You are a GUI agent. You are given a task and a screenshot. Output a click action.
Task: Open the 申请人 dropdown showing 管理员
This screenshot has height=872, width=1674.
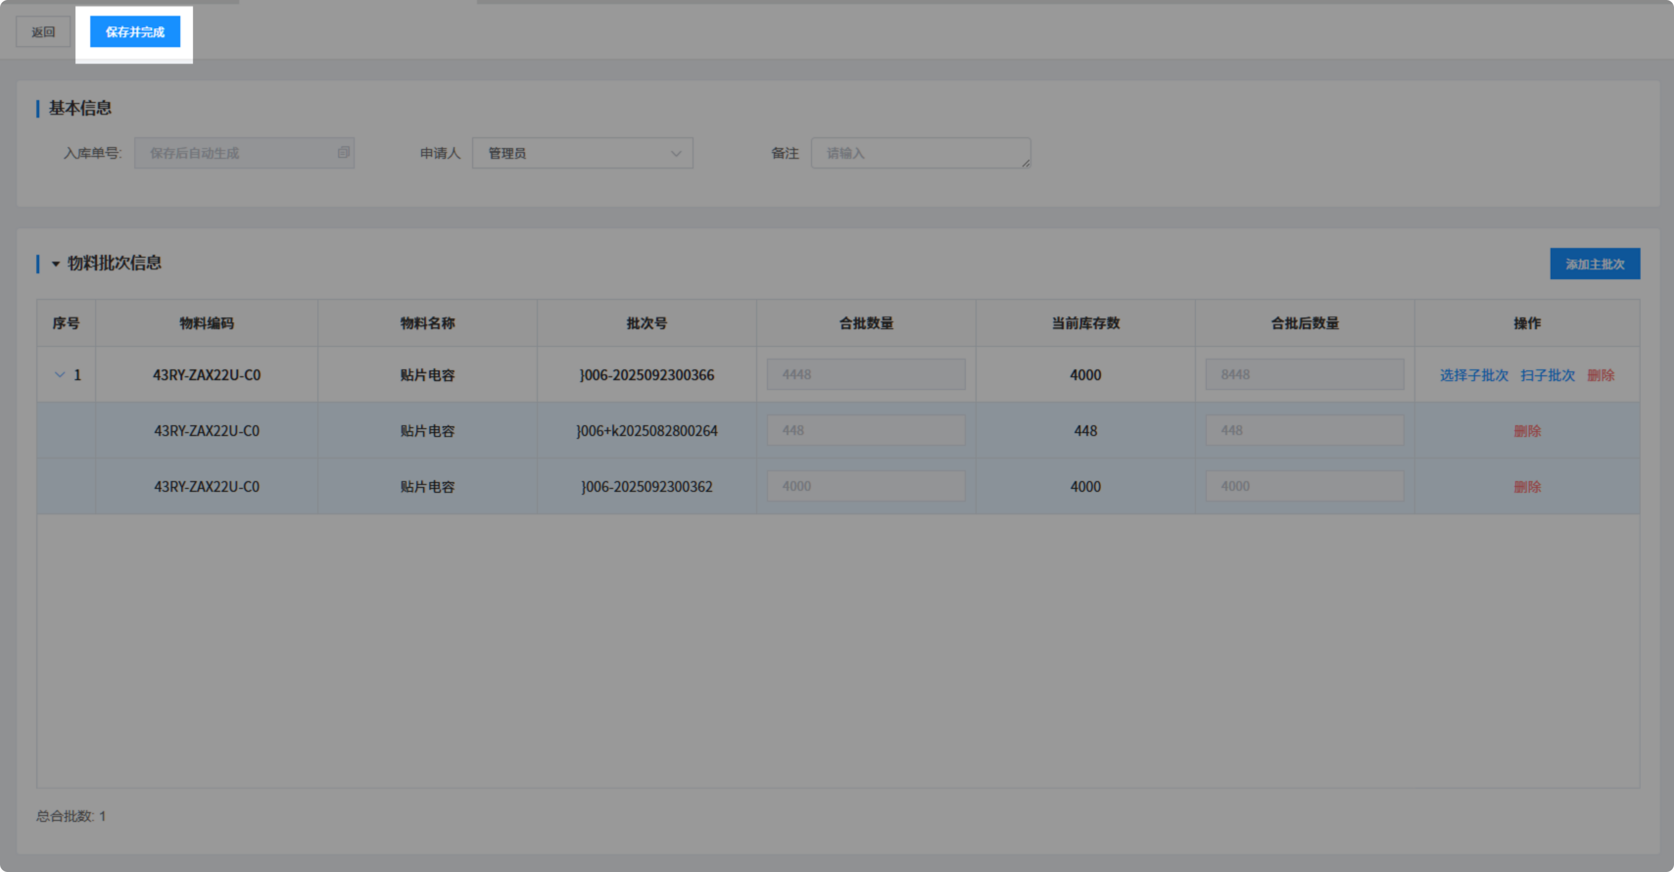582,153
